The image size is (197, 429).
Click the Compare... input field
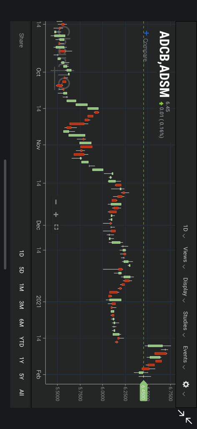click(x=146, y=50)
